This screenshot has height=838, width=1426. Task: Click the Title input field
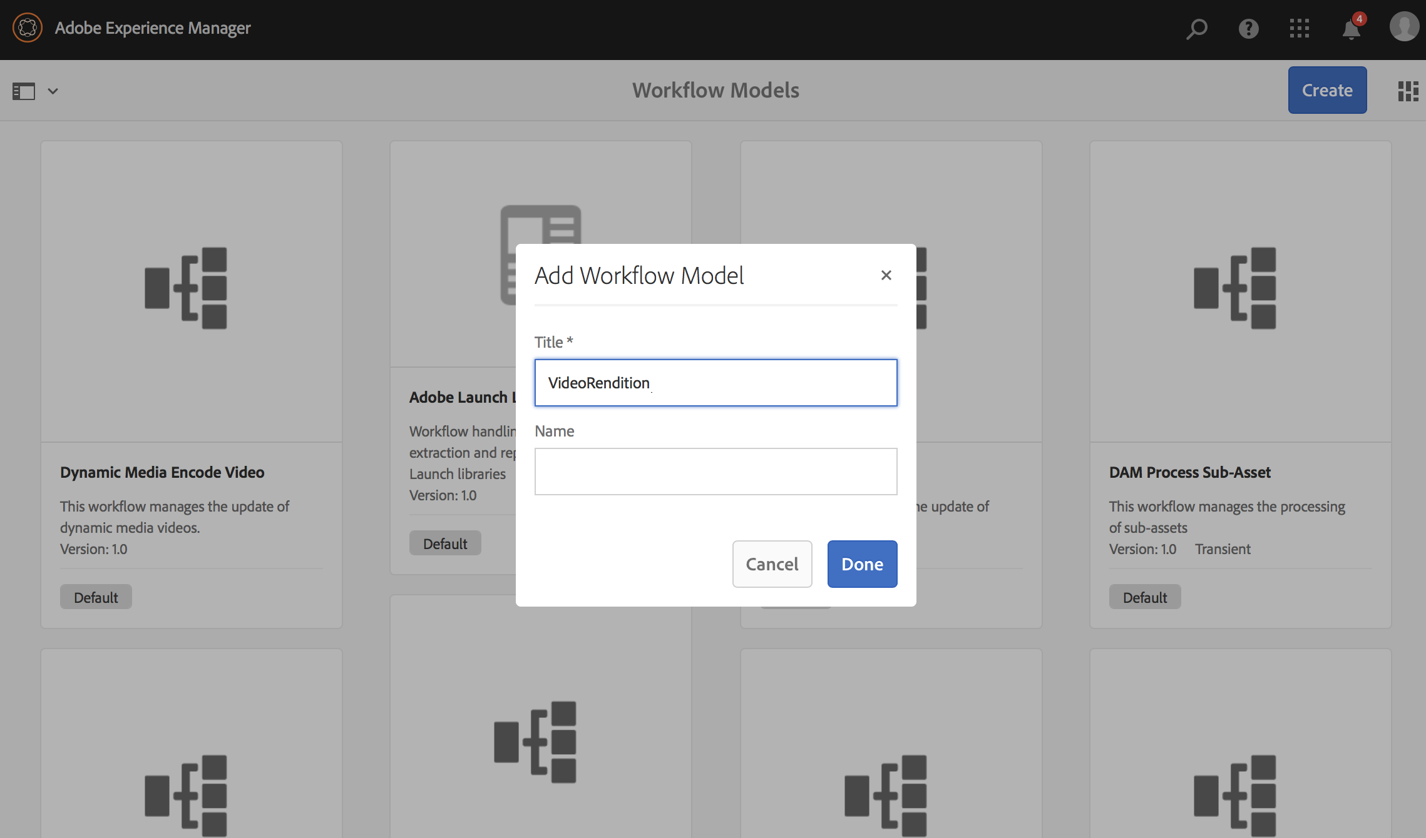coord(716,383)
